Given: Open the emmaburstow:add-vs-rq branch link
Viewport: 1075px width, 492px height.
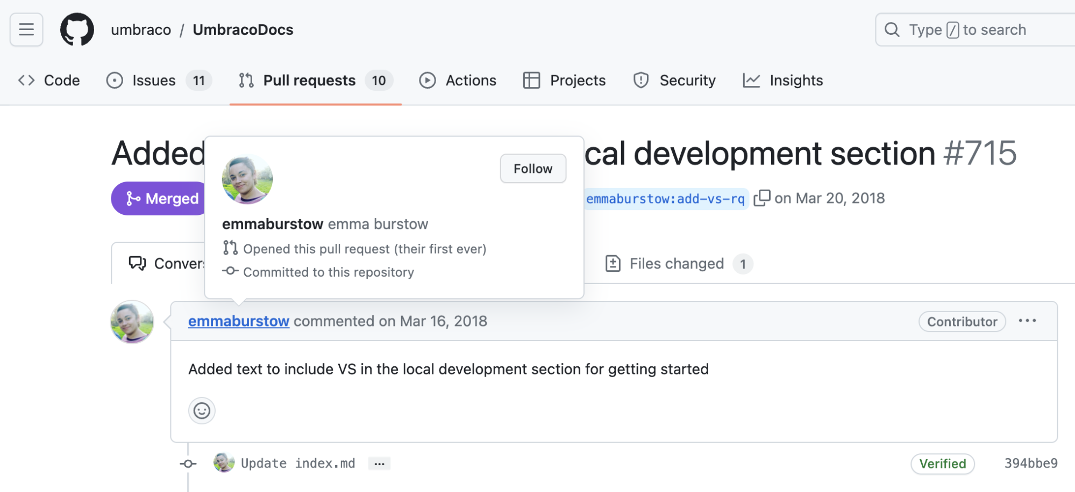Looking at the screenshot, I should point(666,199).
